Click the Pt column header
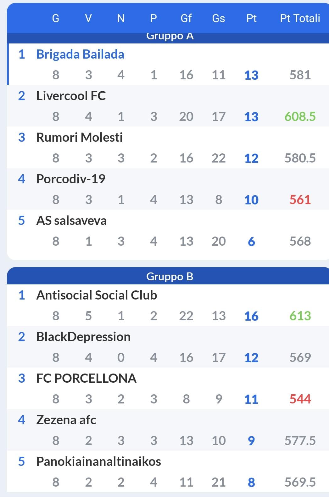 pyautogui.click(x=251, y=18)
